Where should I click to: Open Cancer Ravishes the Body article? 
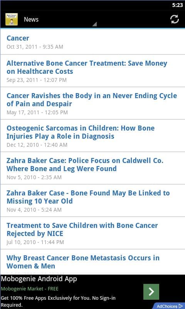[x=92, y=103]
